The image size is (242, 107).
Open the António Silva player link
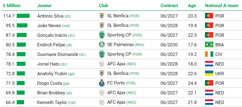pyautogui.click(x=50, y=16)
